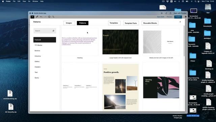The height and width of the screenshot is (122, 216).
Task: Click the rotate icon in Quick Look bar
Action: click(x=166, y=13)
